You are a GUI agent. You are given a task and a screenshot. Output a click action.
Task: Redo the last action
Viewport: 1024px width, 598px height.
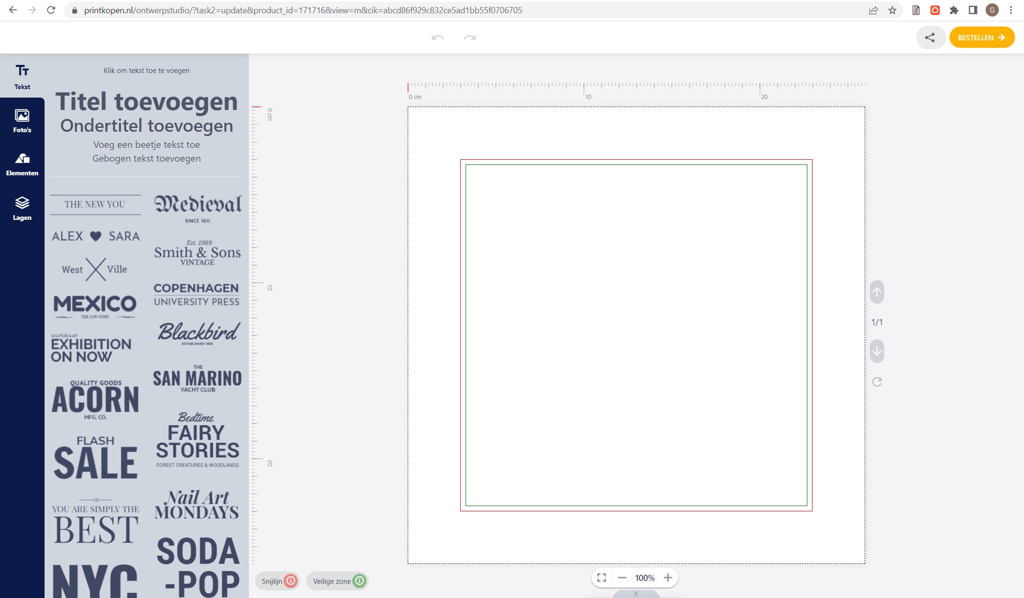(x=470, y=37)
